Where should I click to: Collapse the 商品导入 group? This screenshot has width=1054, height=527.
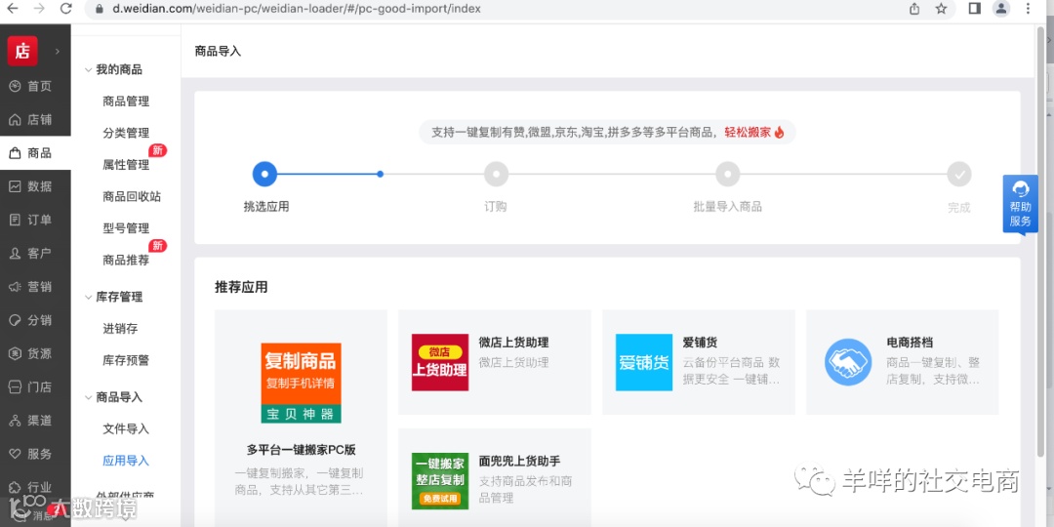(88, 397)
